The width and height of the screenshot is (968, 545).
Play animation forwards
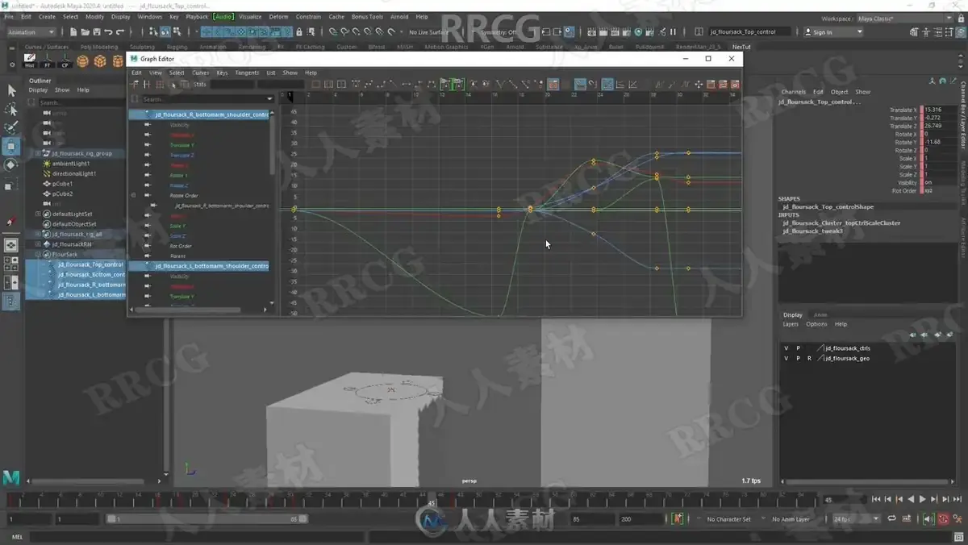pos(922,500)
